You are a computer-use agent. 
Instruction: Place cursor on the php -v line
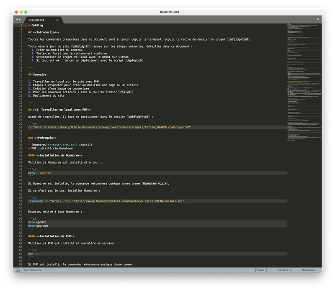[x=33, y=254]
